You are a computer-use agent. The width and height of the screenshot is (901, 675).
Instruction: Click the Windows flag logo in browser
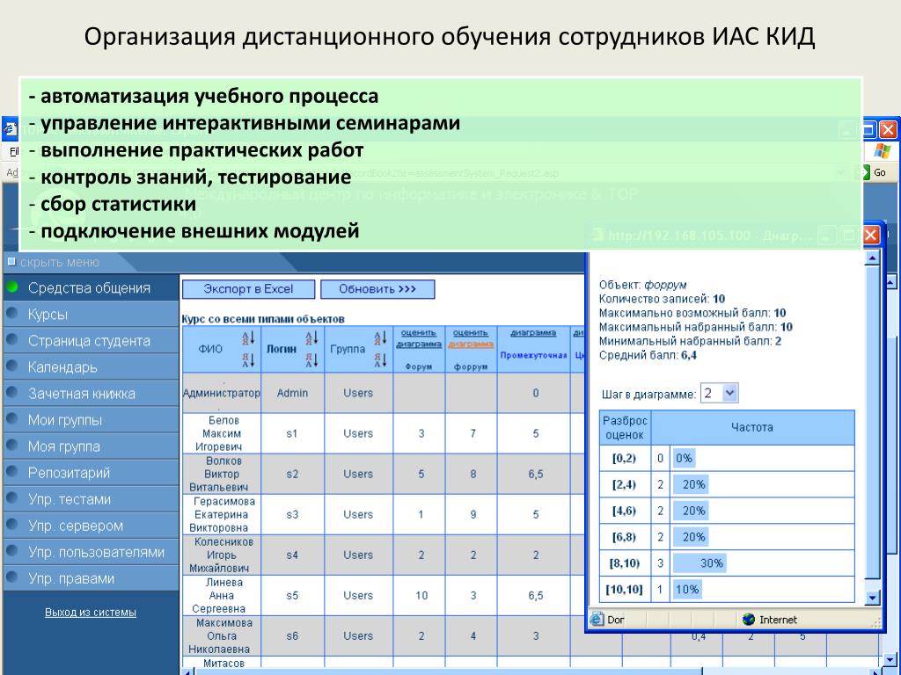tap(882, 151)
